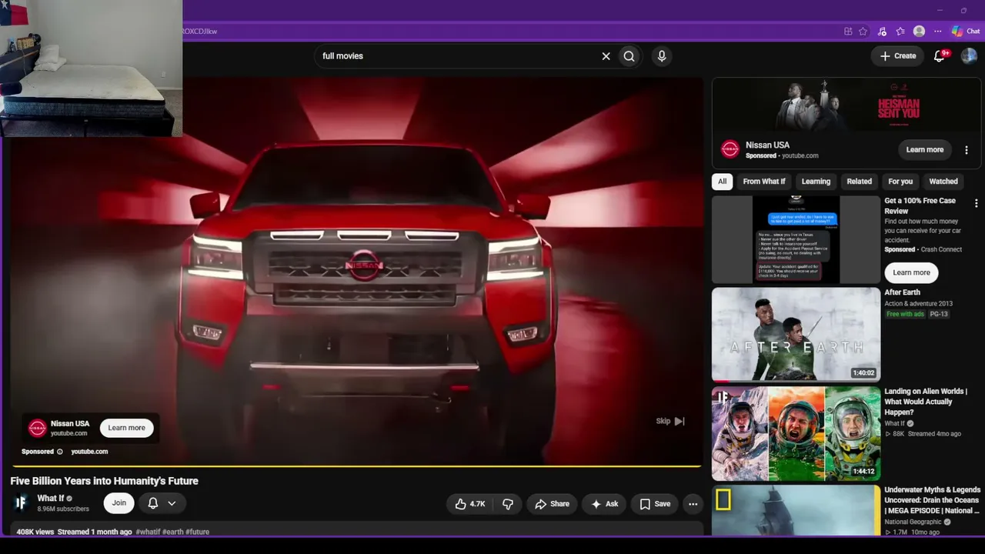
Task: Click Learn more beside Nissan USA sidebar ad
Action: click(x=925, y=150)
